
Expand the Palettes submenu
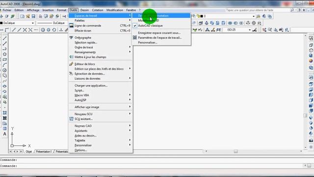pos(100,21)
